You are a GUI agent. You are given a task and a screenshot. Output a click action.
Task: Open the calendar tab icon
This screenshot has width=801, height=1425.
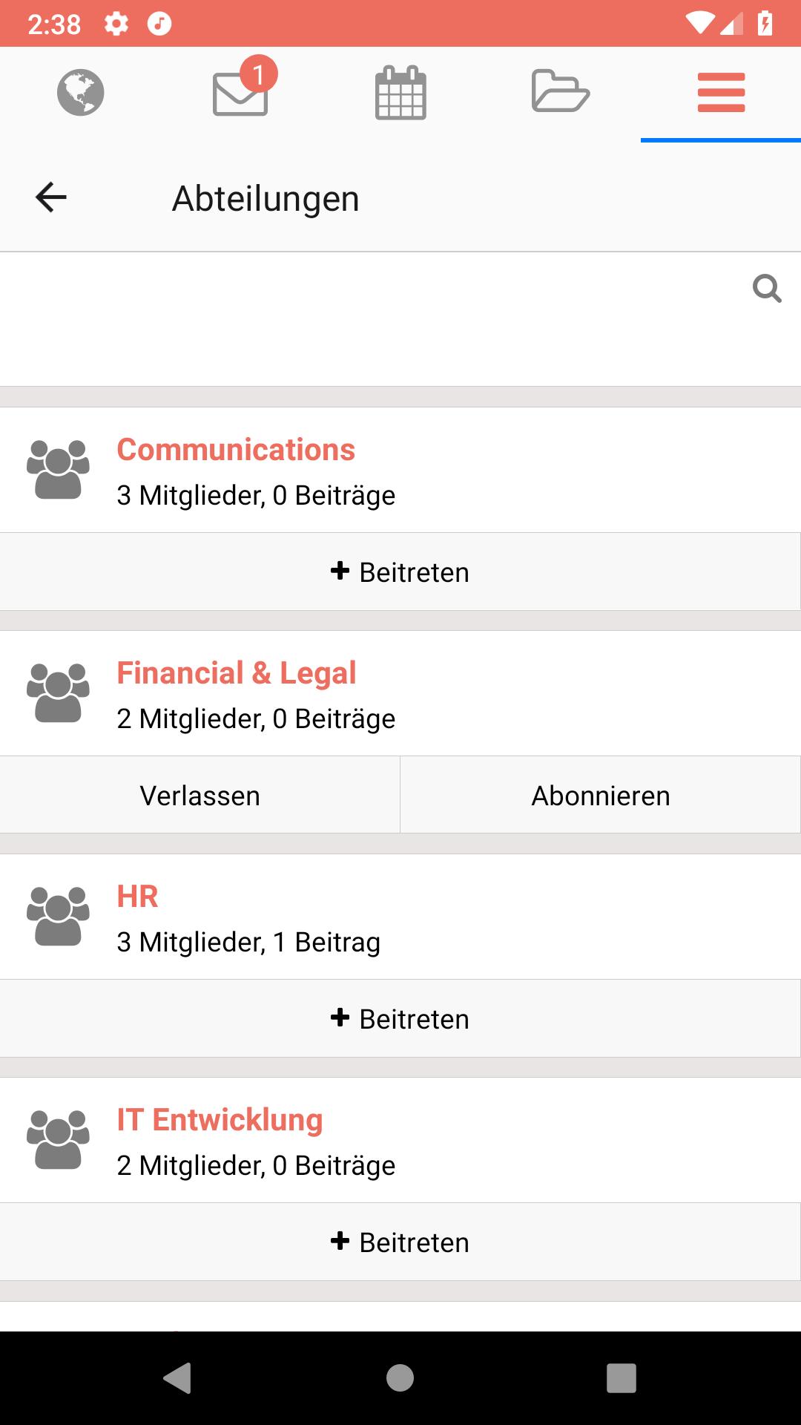tap(400, 93)
